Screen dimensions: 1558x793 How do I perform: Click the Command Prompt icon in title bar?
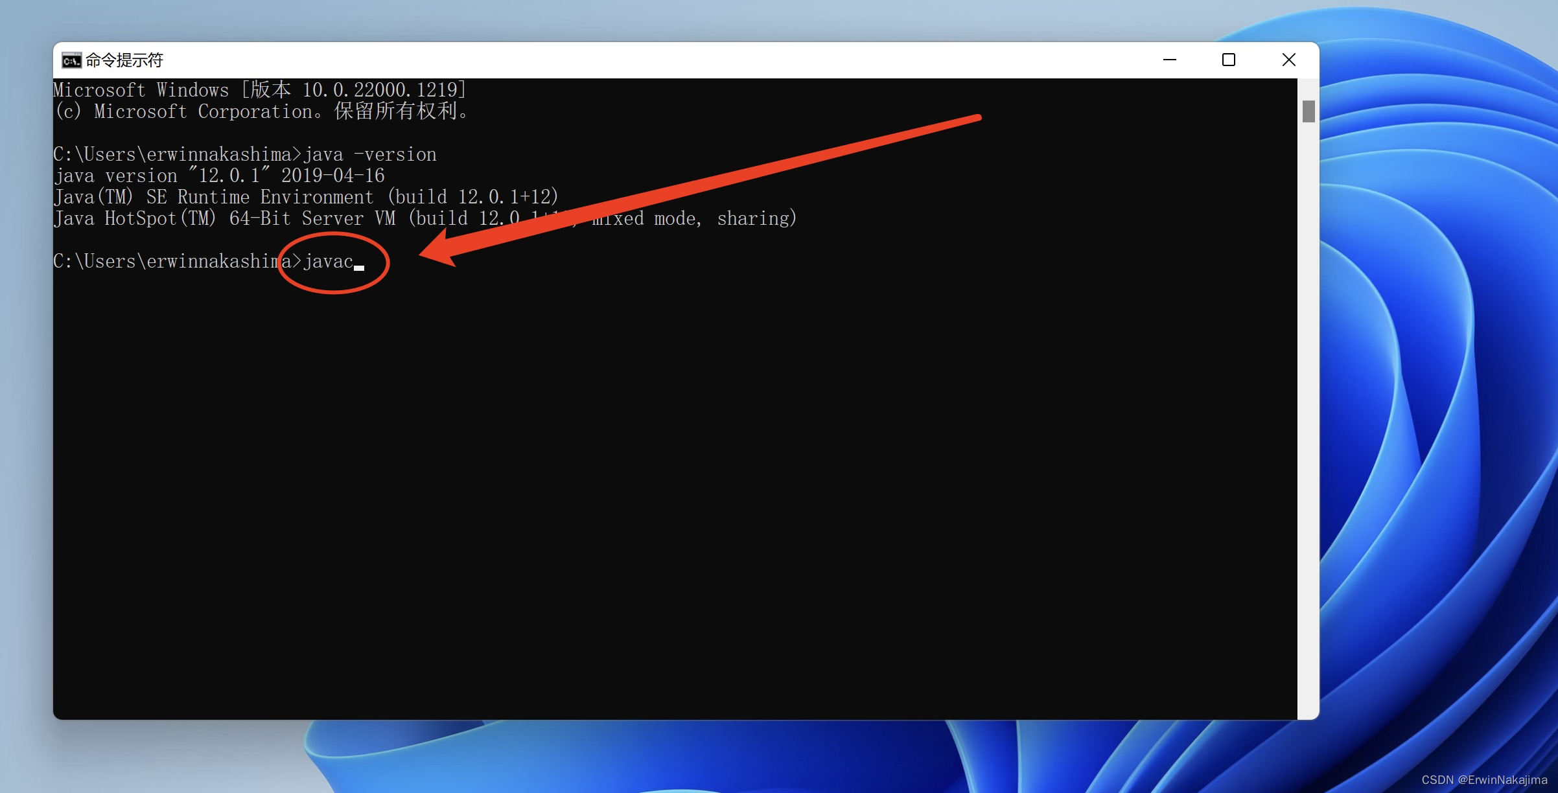tap(71, 60)
